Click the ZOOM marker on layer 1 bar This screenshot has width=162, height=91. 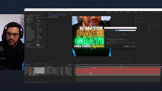click(x=94, y=68)
